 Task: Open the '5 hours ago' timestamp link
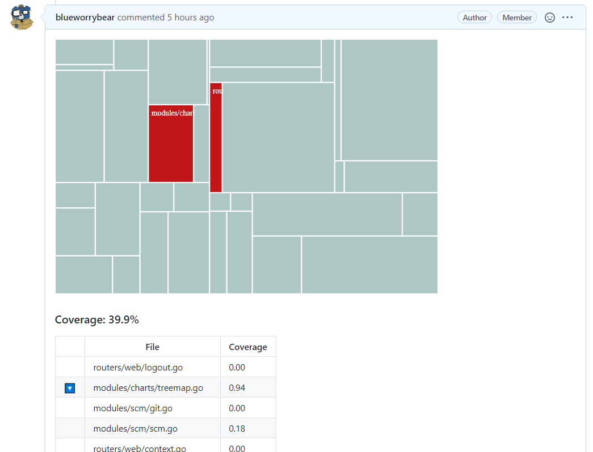(191, 18)
